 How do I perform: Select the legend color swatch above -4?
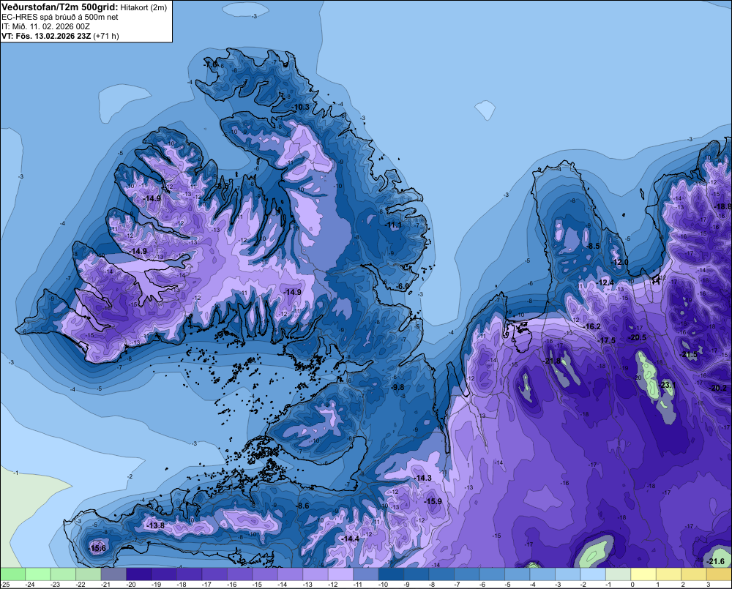pos(542,574)
